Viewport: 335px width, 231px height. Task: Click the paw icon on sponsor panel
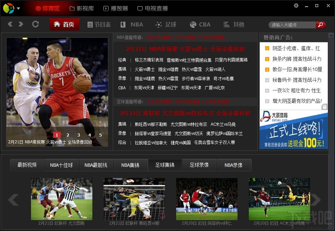tap(324, 107)
